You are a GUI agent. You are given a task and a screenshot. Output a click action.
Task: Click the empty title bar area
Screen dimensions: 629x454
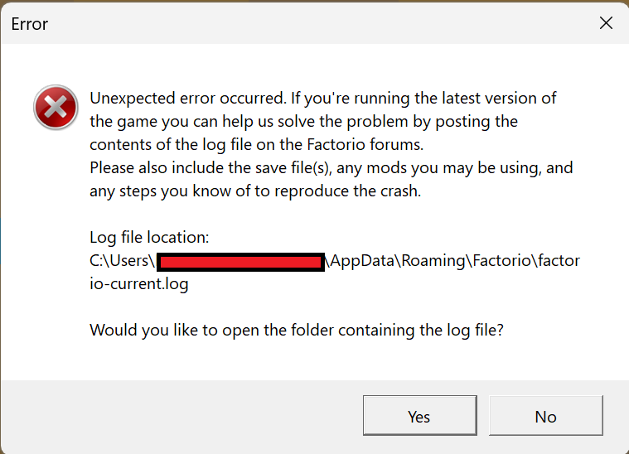[x=315, y=23]
